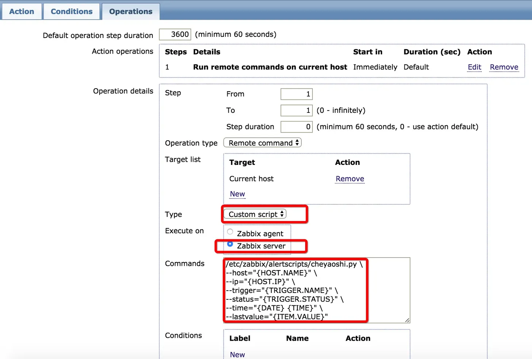The height and width of the screenshot is (359, 532).
Task: Edit the remote commands operation step
Action: (x=475, y=67)
